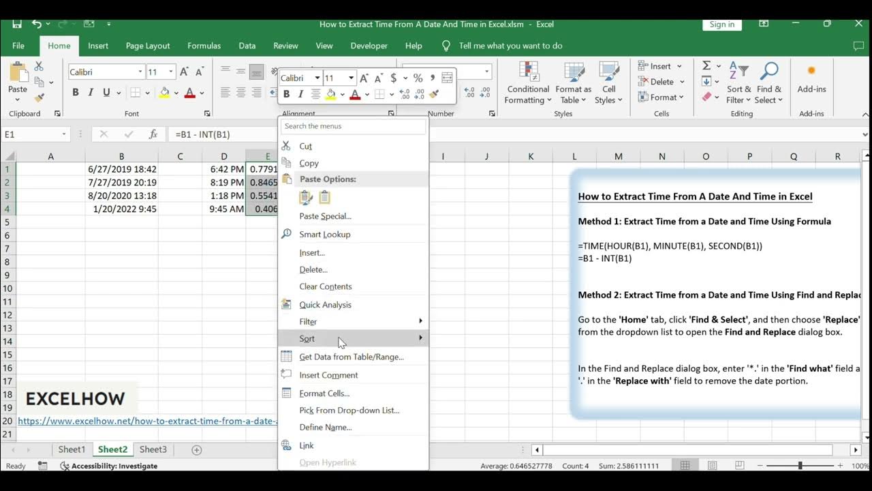Click the zoom slider handle in the status bar

(x=800, y=466)
